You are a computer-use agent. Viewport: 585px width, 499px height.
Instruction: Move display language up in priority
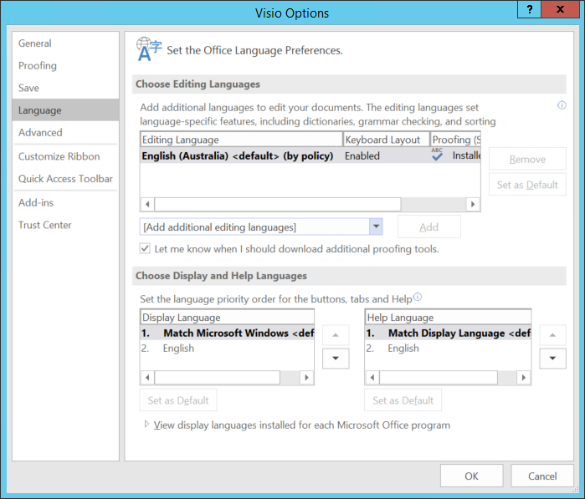click(336, 335)
